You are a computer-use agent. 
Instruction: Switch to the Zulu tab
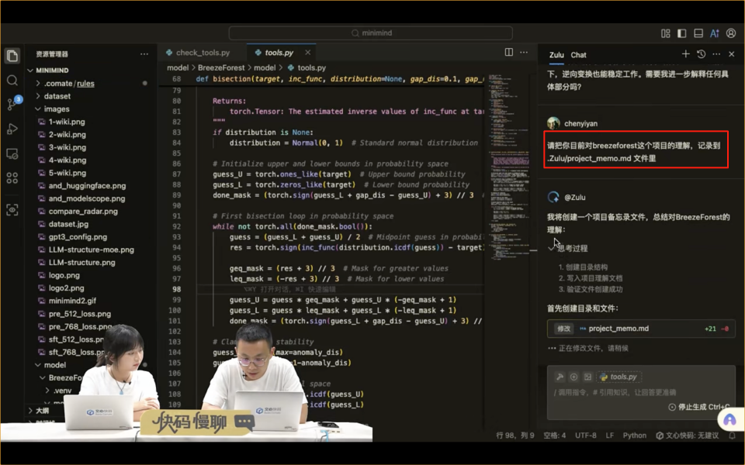pos(556,55)
